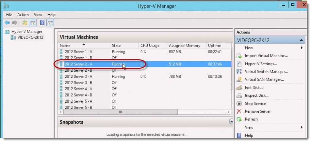Expand the New submenu arrow in Actions
The width and height of the screenshot is (312, 143).
[x=302, y=48]
